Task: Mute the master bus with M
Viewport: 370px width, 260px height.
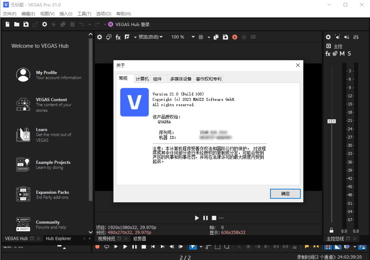Action: point(342,54)
